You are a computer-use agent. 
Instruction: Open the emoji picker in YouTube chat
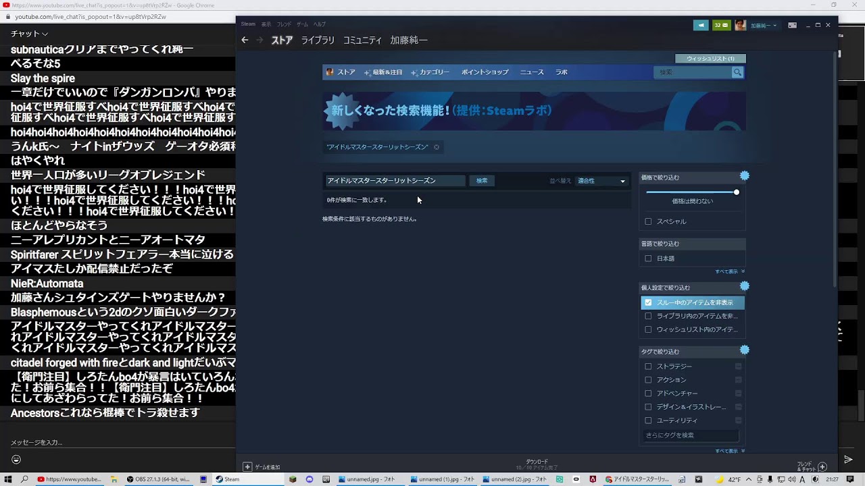pos(16,460)
